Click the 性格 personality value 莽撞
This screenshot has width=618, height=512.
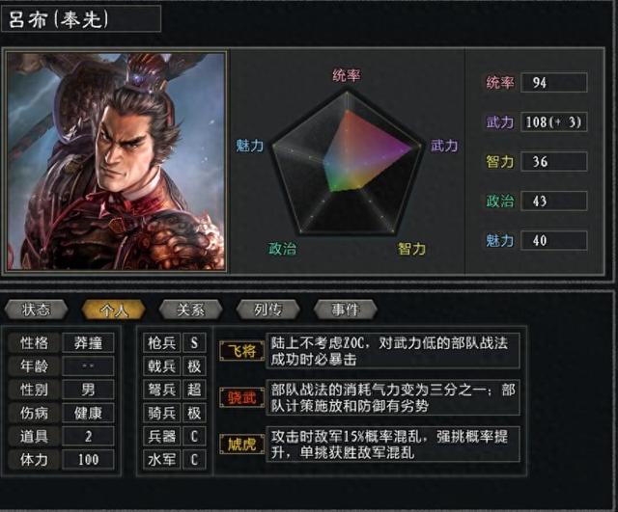pyautogui.click(x=88, y=342)
